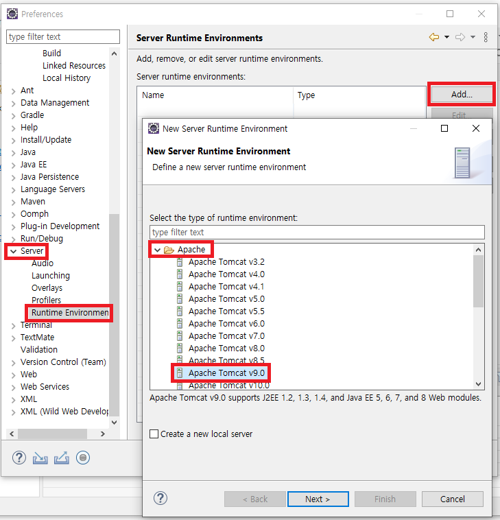Click the Finish button
Image resolution: width=500 pixels, height=520 pixels.
[385, 499]
